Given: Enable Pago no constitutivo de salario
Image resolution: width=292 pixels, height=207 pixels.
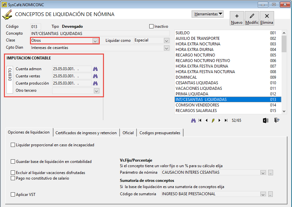Looking at the screenshot, I should [13, 178].
